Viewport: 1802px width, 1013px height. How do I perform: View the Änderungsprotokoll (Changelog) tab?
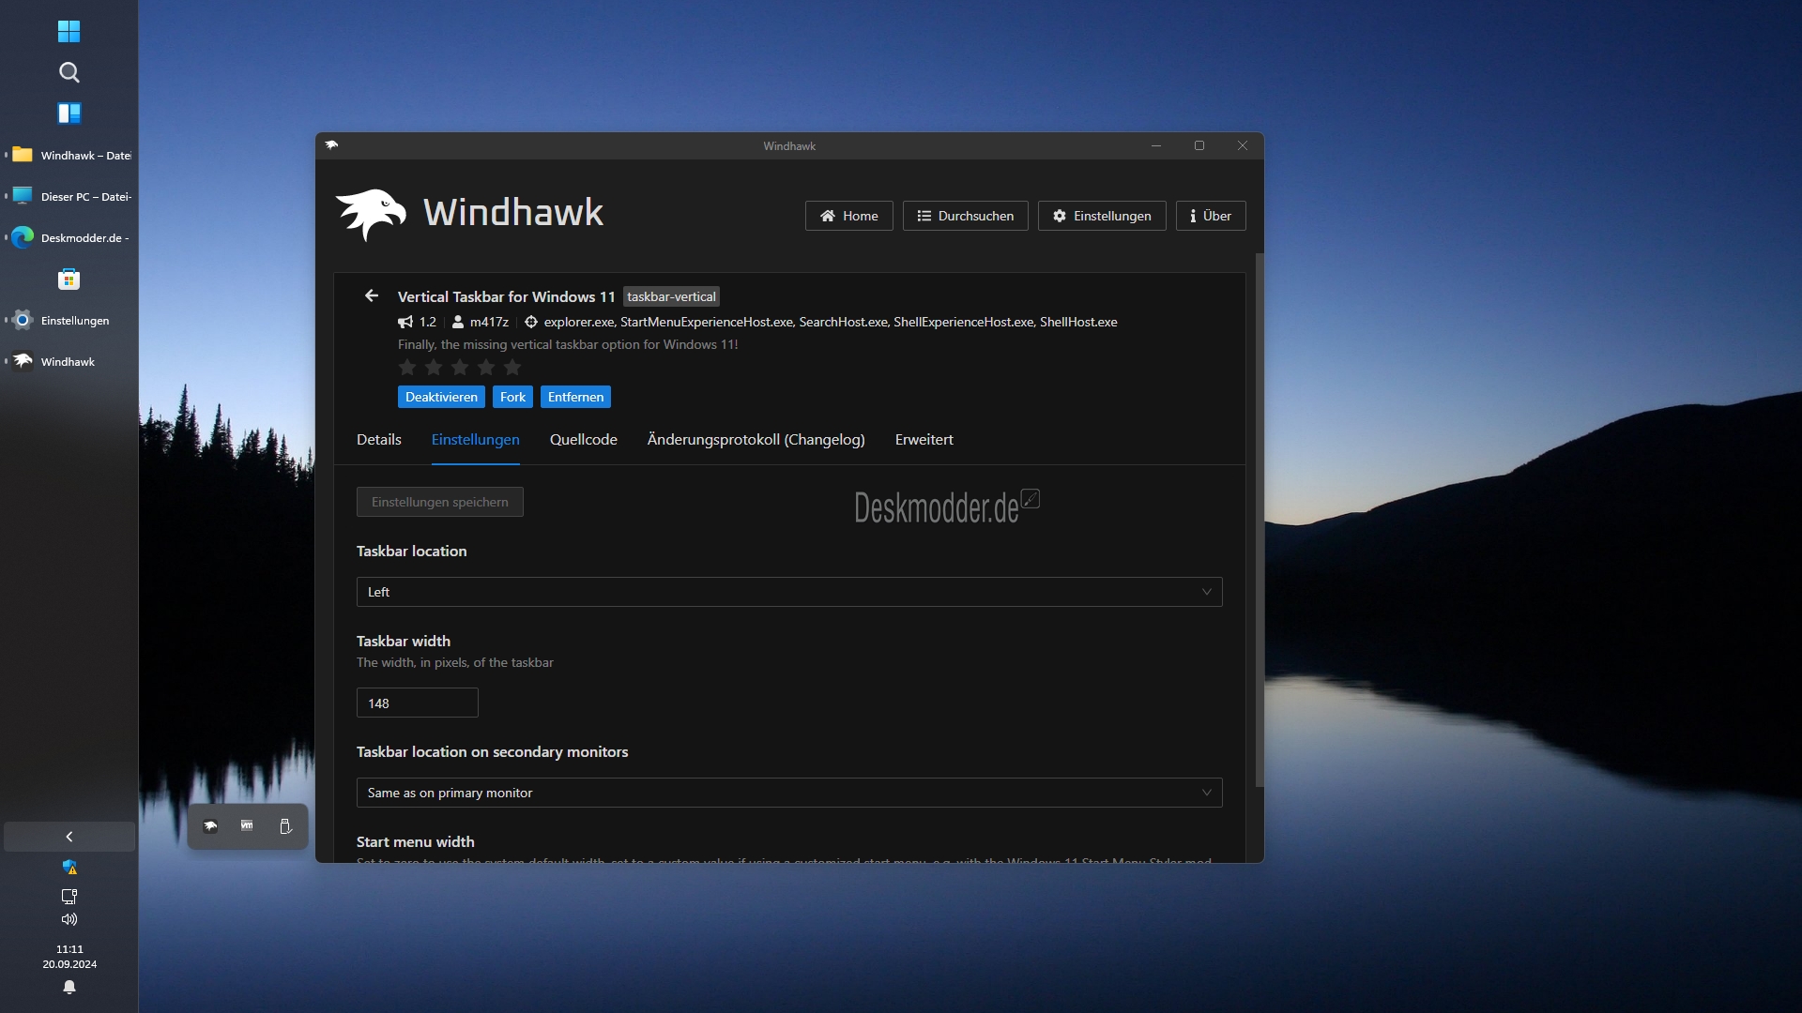[756, 439]
